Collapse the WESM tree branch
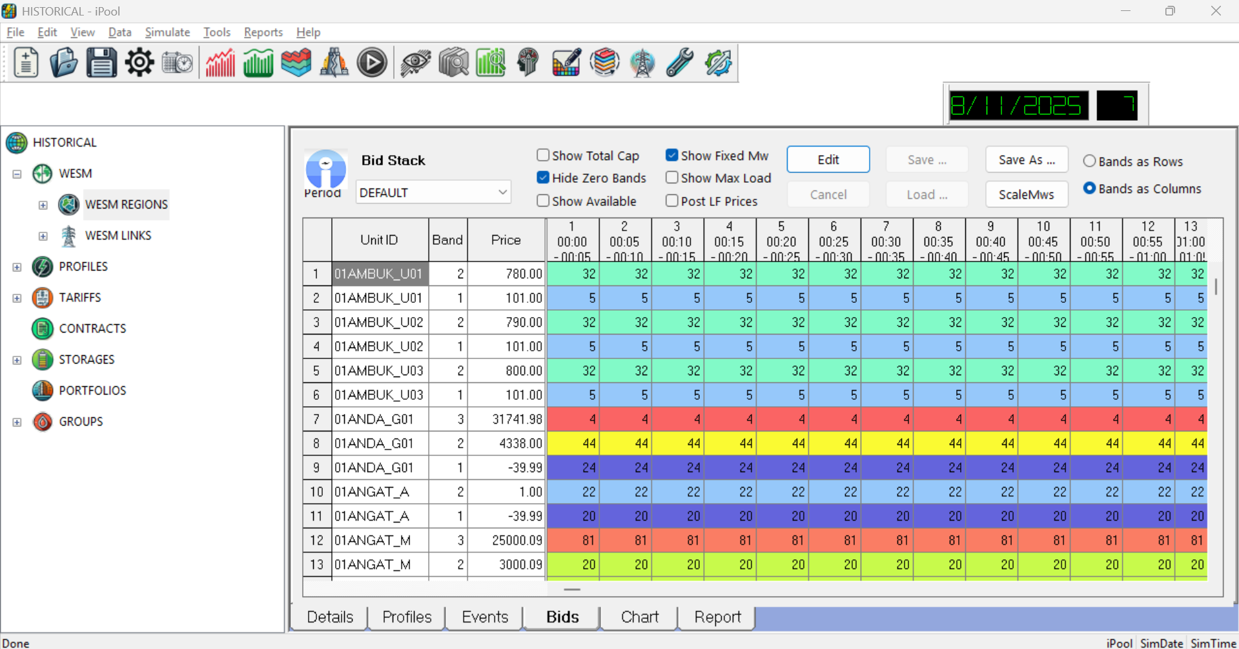This screenshot has width=1239, height=649. pyautogui.click(x=16, y=174)
